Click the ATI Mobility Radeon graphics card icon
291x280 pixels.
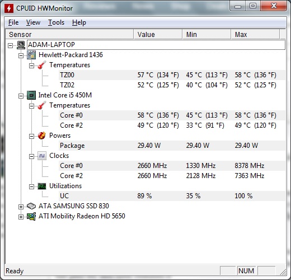coord(31,216)
